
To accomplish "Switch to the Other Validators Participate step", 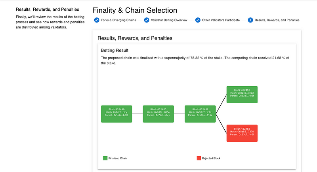I will click(x=221, y=20).
